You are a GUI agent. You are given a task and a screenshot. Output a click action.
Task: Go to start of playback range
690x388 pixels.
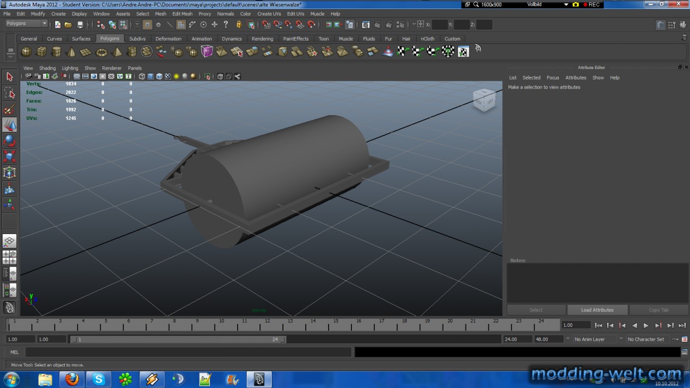click(598, 325)
